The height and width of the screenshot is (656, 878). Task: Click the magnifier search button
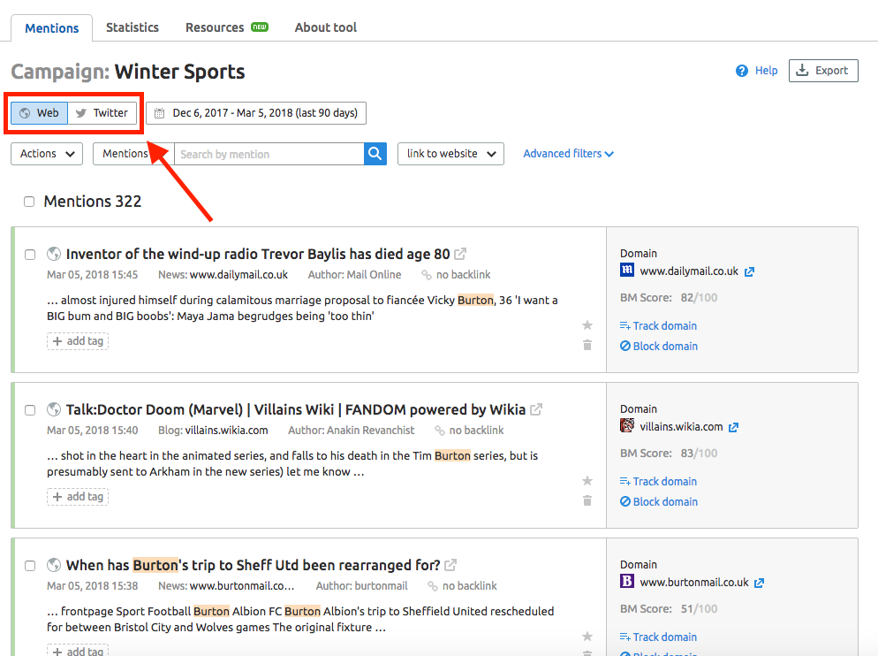(x=375, y=154)
